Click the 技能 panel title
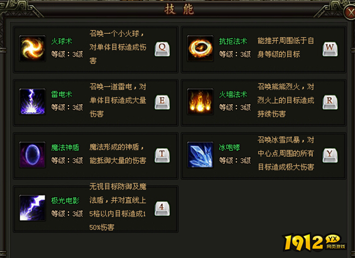This screenshot has width=355, height=258. [179, 9]
